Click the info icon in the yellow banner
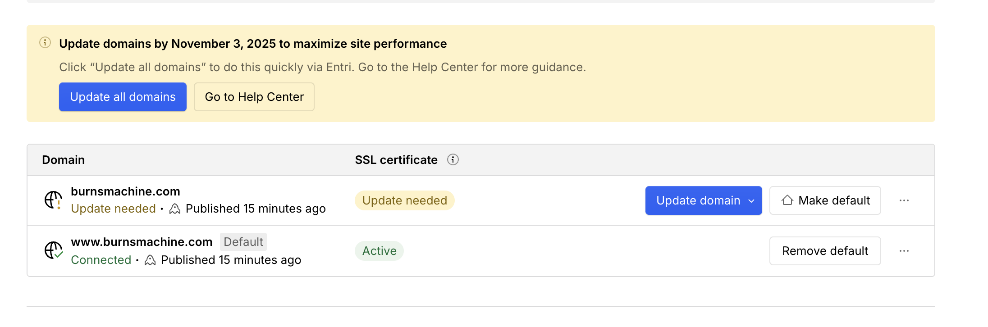 click(x=45, y=43)
